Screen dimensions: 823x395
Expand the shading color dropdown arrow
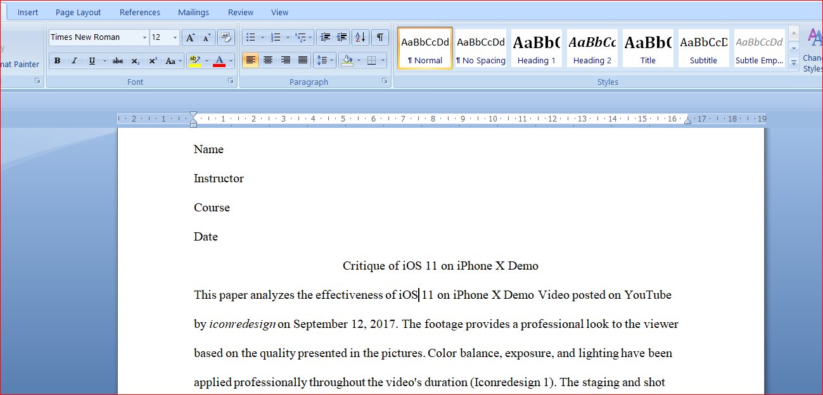click(x=358, y=61)
